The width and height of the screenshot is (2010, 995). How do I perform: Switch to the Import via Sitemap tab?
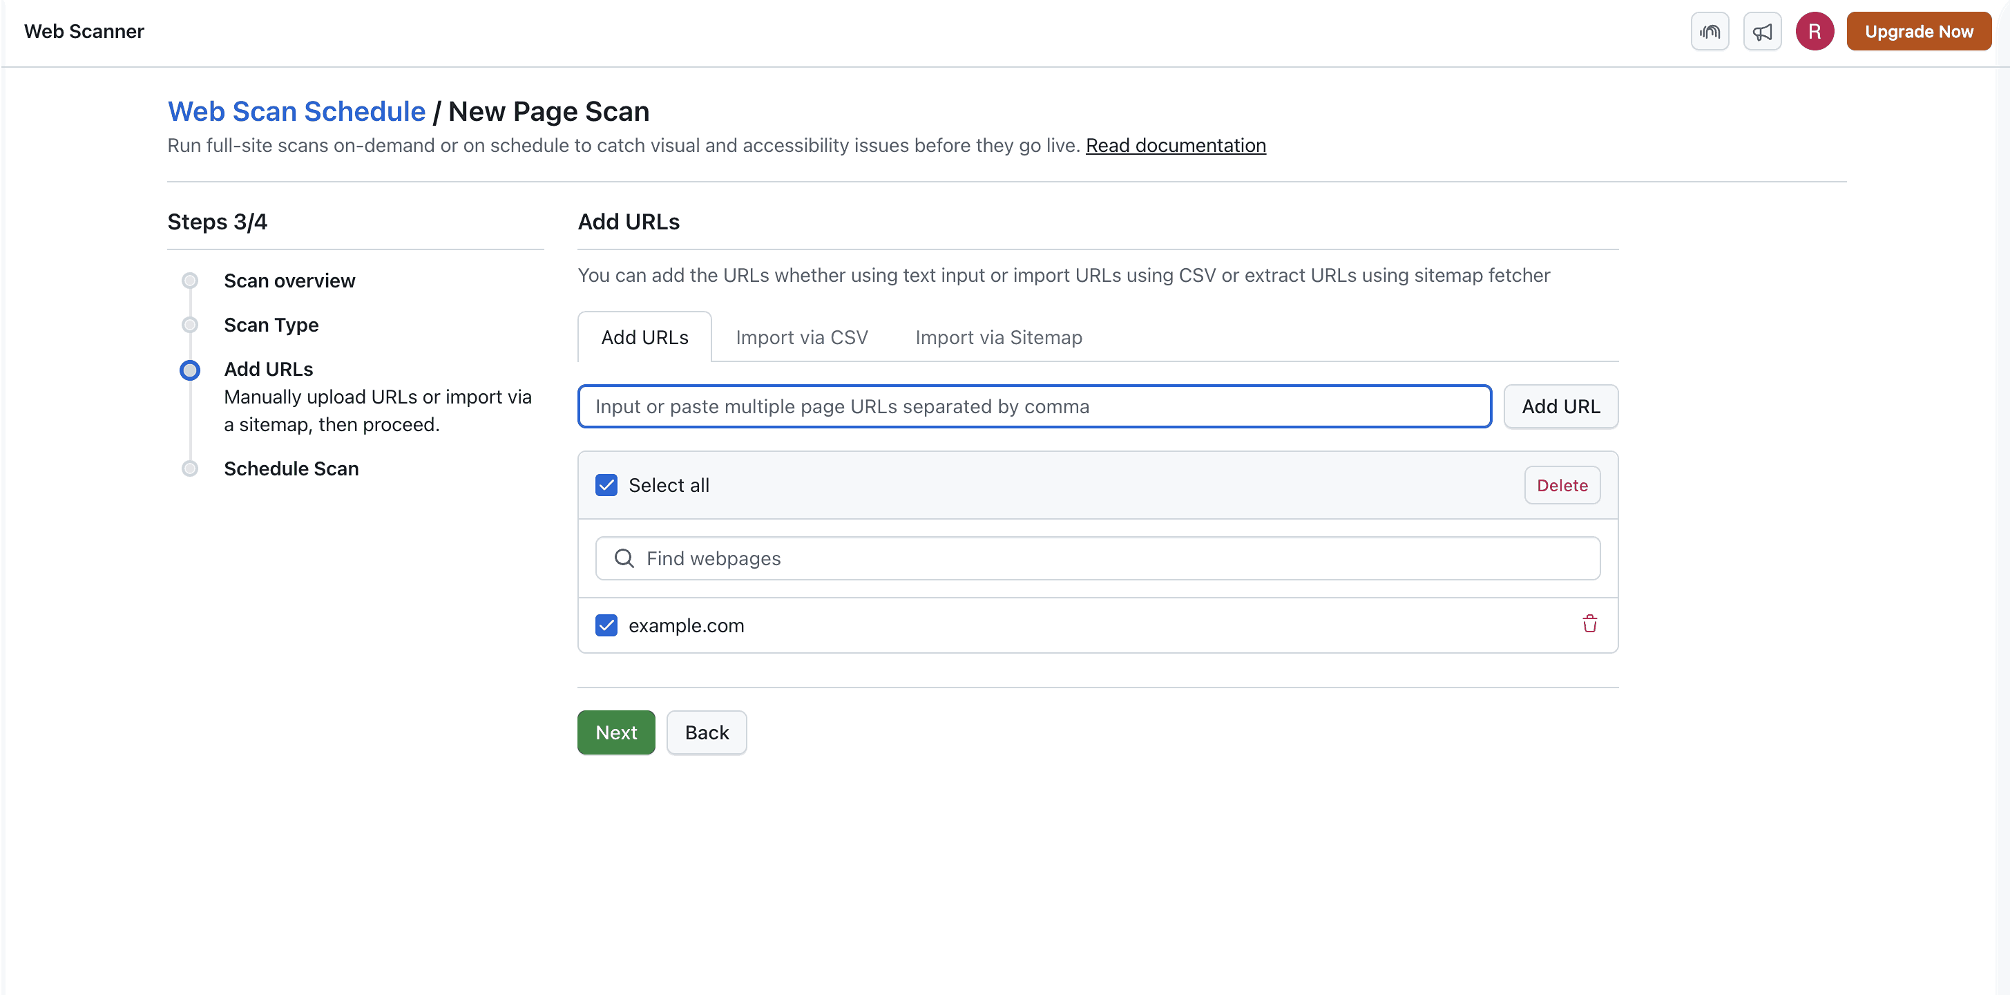click(x=998, y=337)
